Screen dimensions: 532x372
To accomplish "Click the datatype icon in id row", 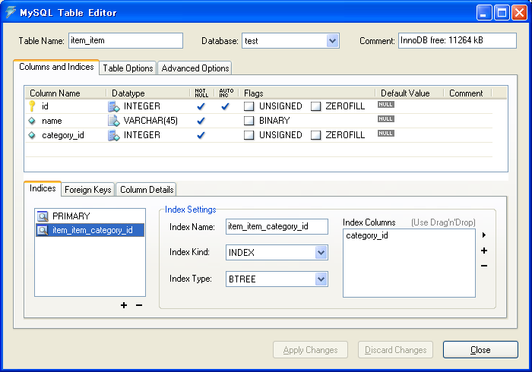I will (x=114, y=106).
